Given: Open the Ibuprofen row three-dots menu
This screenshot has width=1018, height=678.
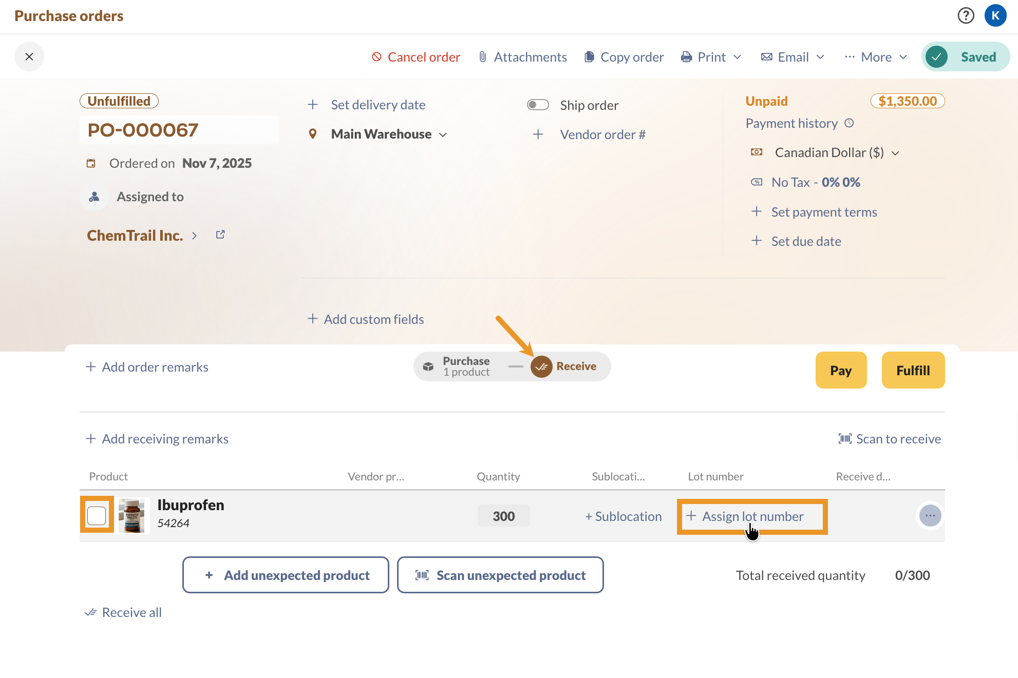Looking at the screenshot, I should (x=930, y=515).
